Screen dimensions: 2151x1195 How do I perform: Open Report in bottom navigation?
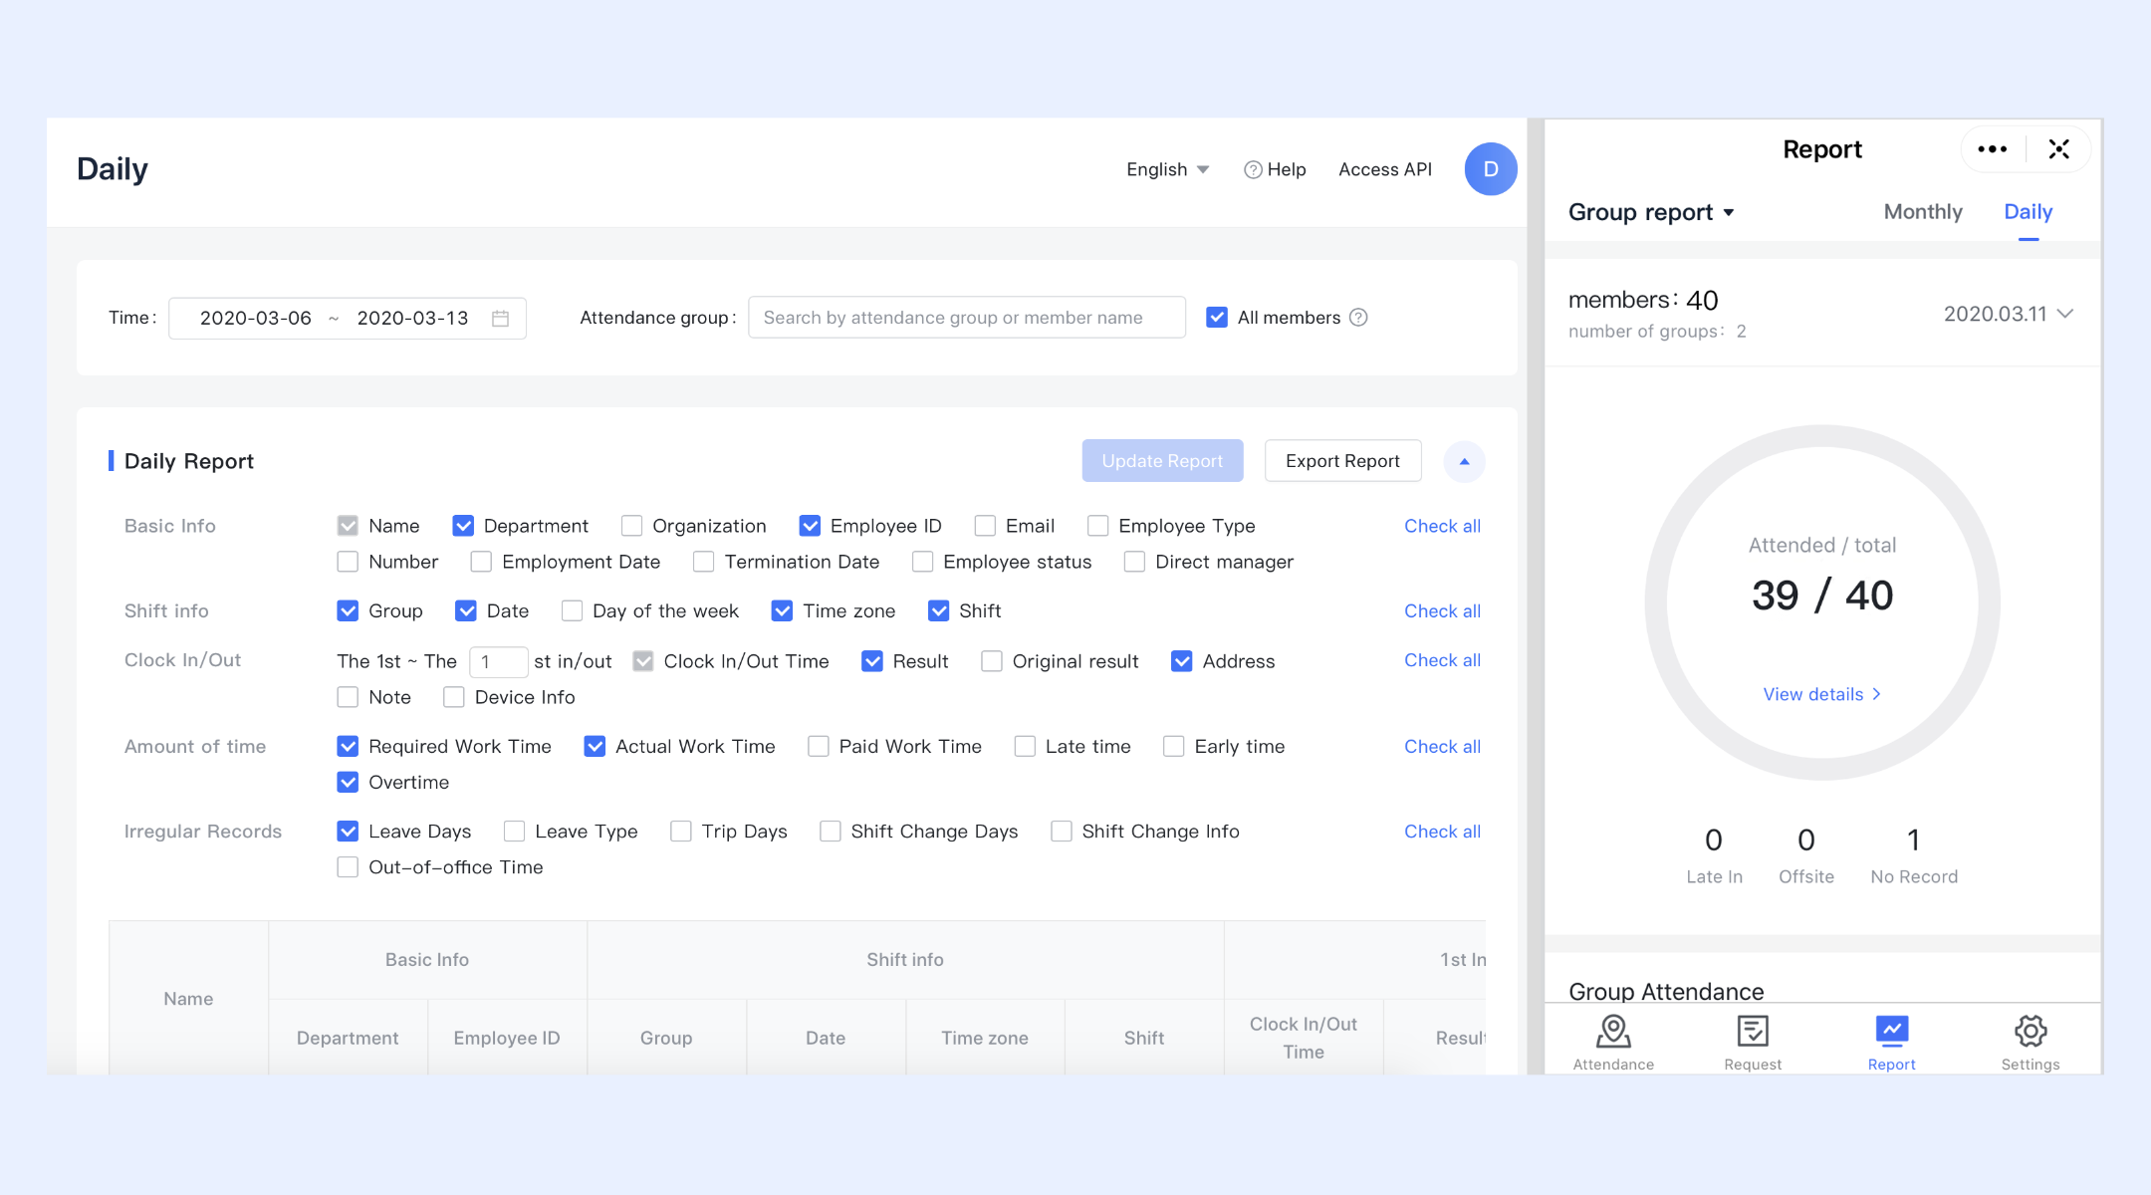tap(1891, 1043)
